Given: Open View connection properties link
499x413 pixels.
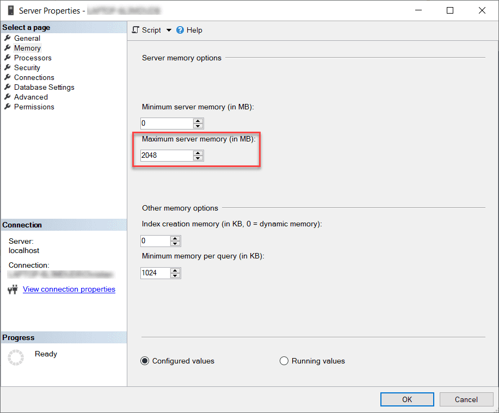Looking at the screenshot, I should (69, 289).
